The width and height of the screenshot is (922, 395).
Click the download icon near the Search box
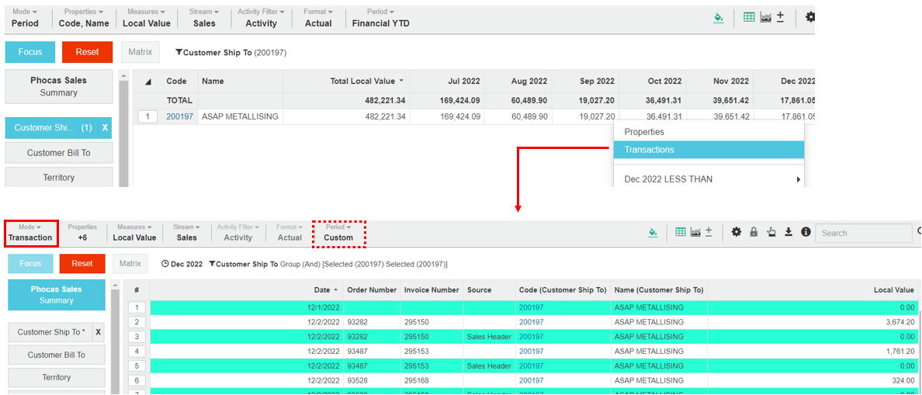point(789,232)
